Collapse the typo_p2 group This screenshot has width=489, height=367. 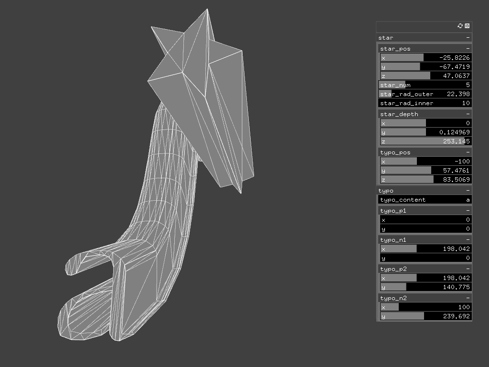click(468, 269)
